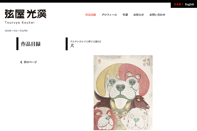The height and width of the screenshot is (131, 197).
Task: Open the プロフィール menu item
Action: 109,15
